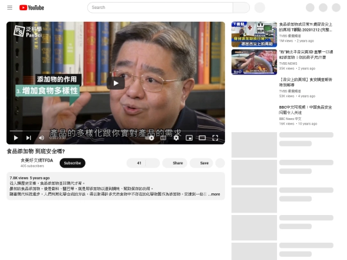Mute the video volume speaker icon
347x260 pixels.
click(41, 138)
